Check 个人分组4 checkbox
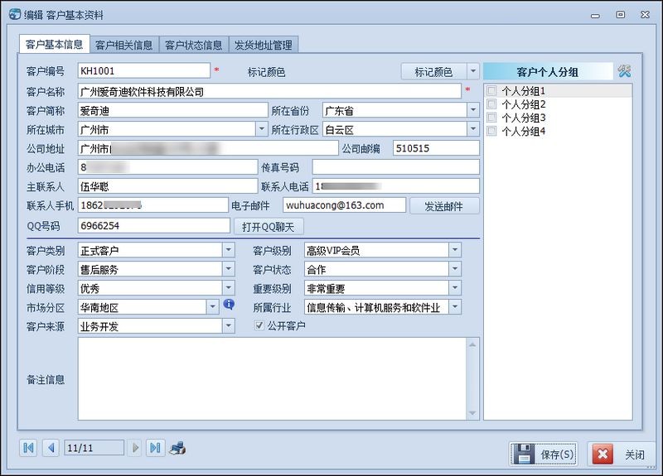This screenshot has height=476, width=663. click(491, 131)
